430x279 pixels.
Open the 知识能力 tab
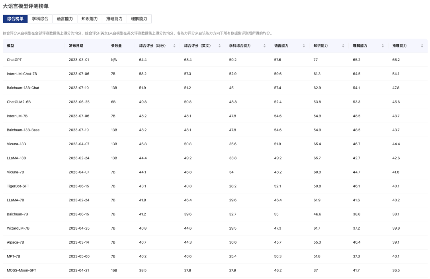90,19
